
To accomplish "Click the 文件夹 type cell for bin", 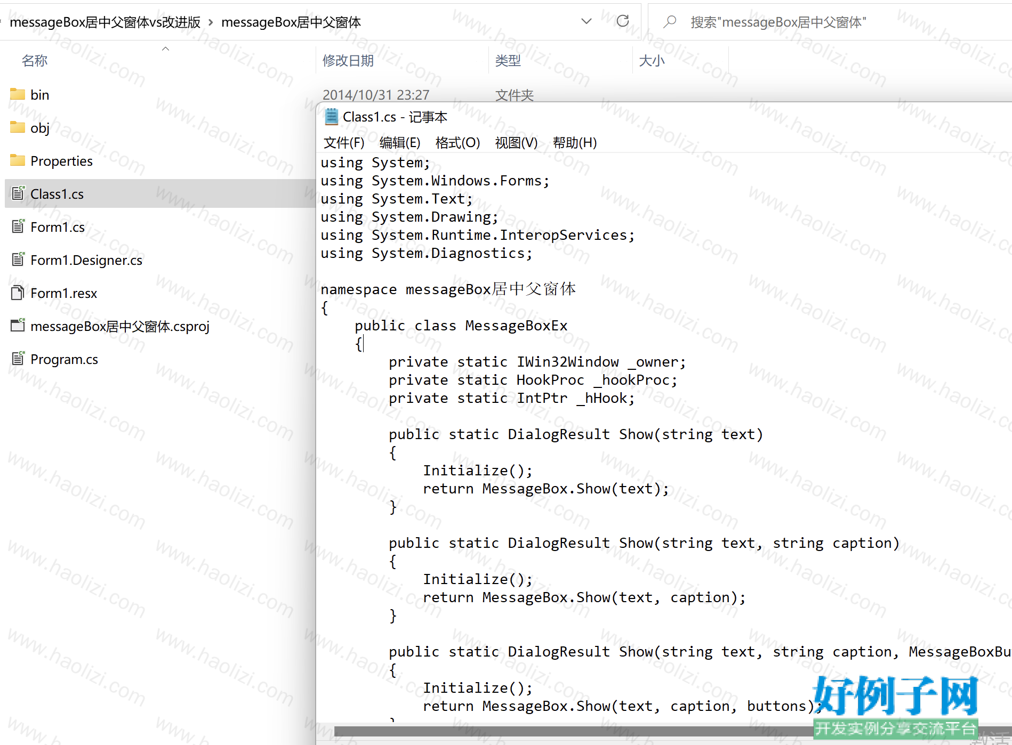I will coord(514,95).
